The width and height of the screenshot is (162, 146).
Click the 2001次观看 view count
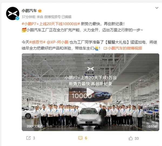pos(35,126)
